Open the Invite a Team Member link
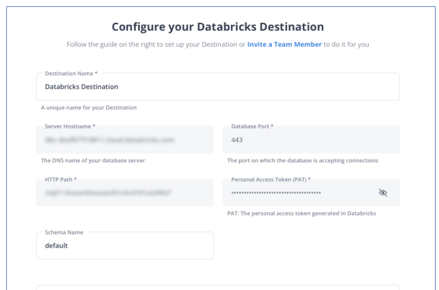The width and height of the screenshot is (439, 290). [x=284, y=44]
